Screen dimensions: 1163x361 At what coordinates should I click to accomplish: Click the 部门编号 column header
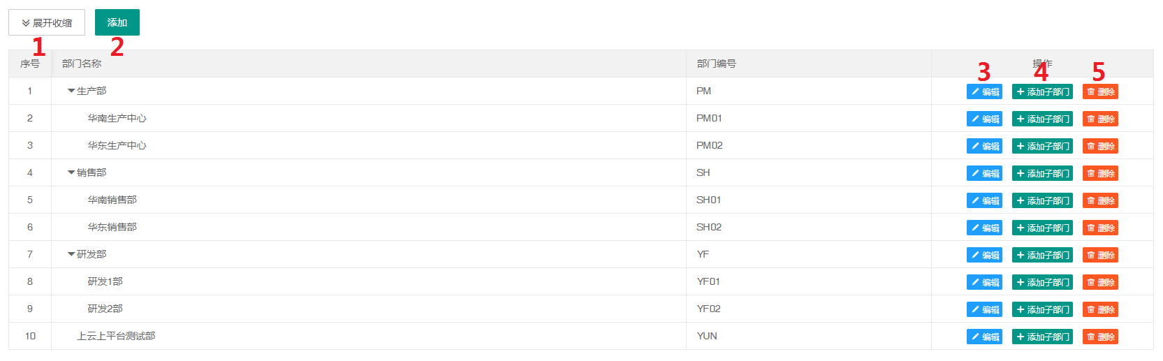point(716,64)
